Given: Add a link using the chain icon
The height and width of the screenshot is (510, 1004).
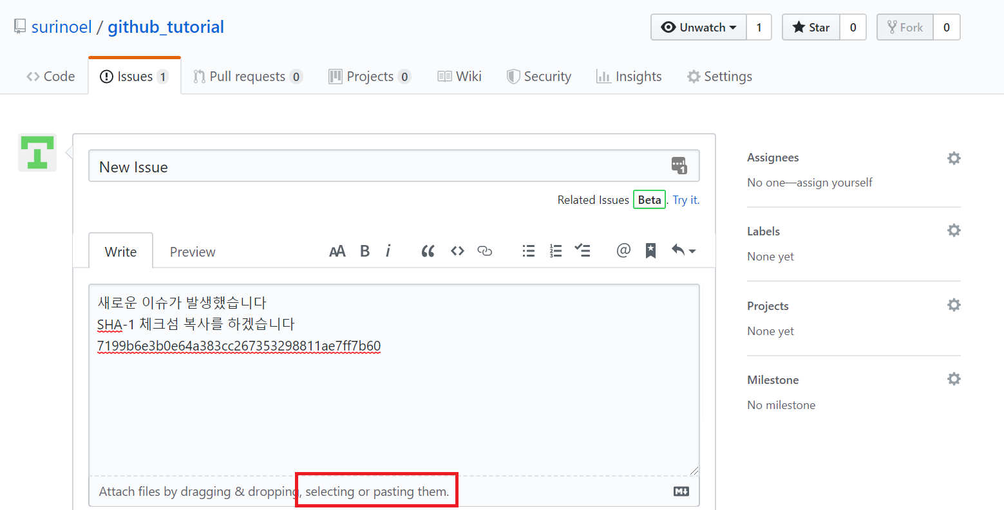Looking at the screenshot, I should (485, 251).
